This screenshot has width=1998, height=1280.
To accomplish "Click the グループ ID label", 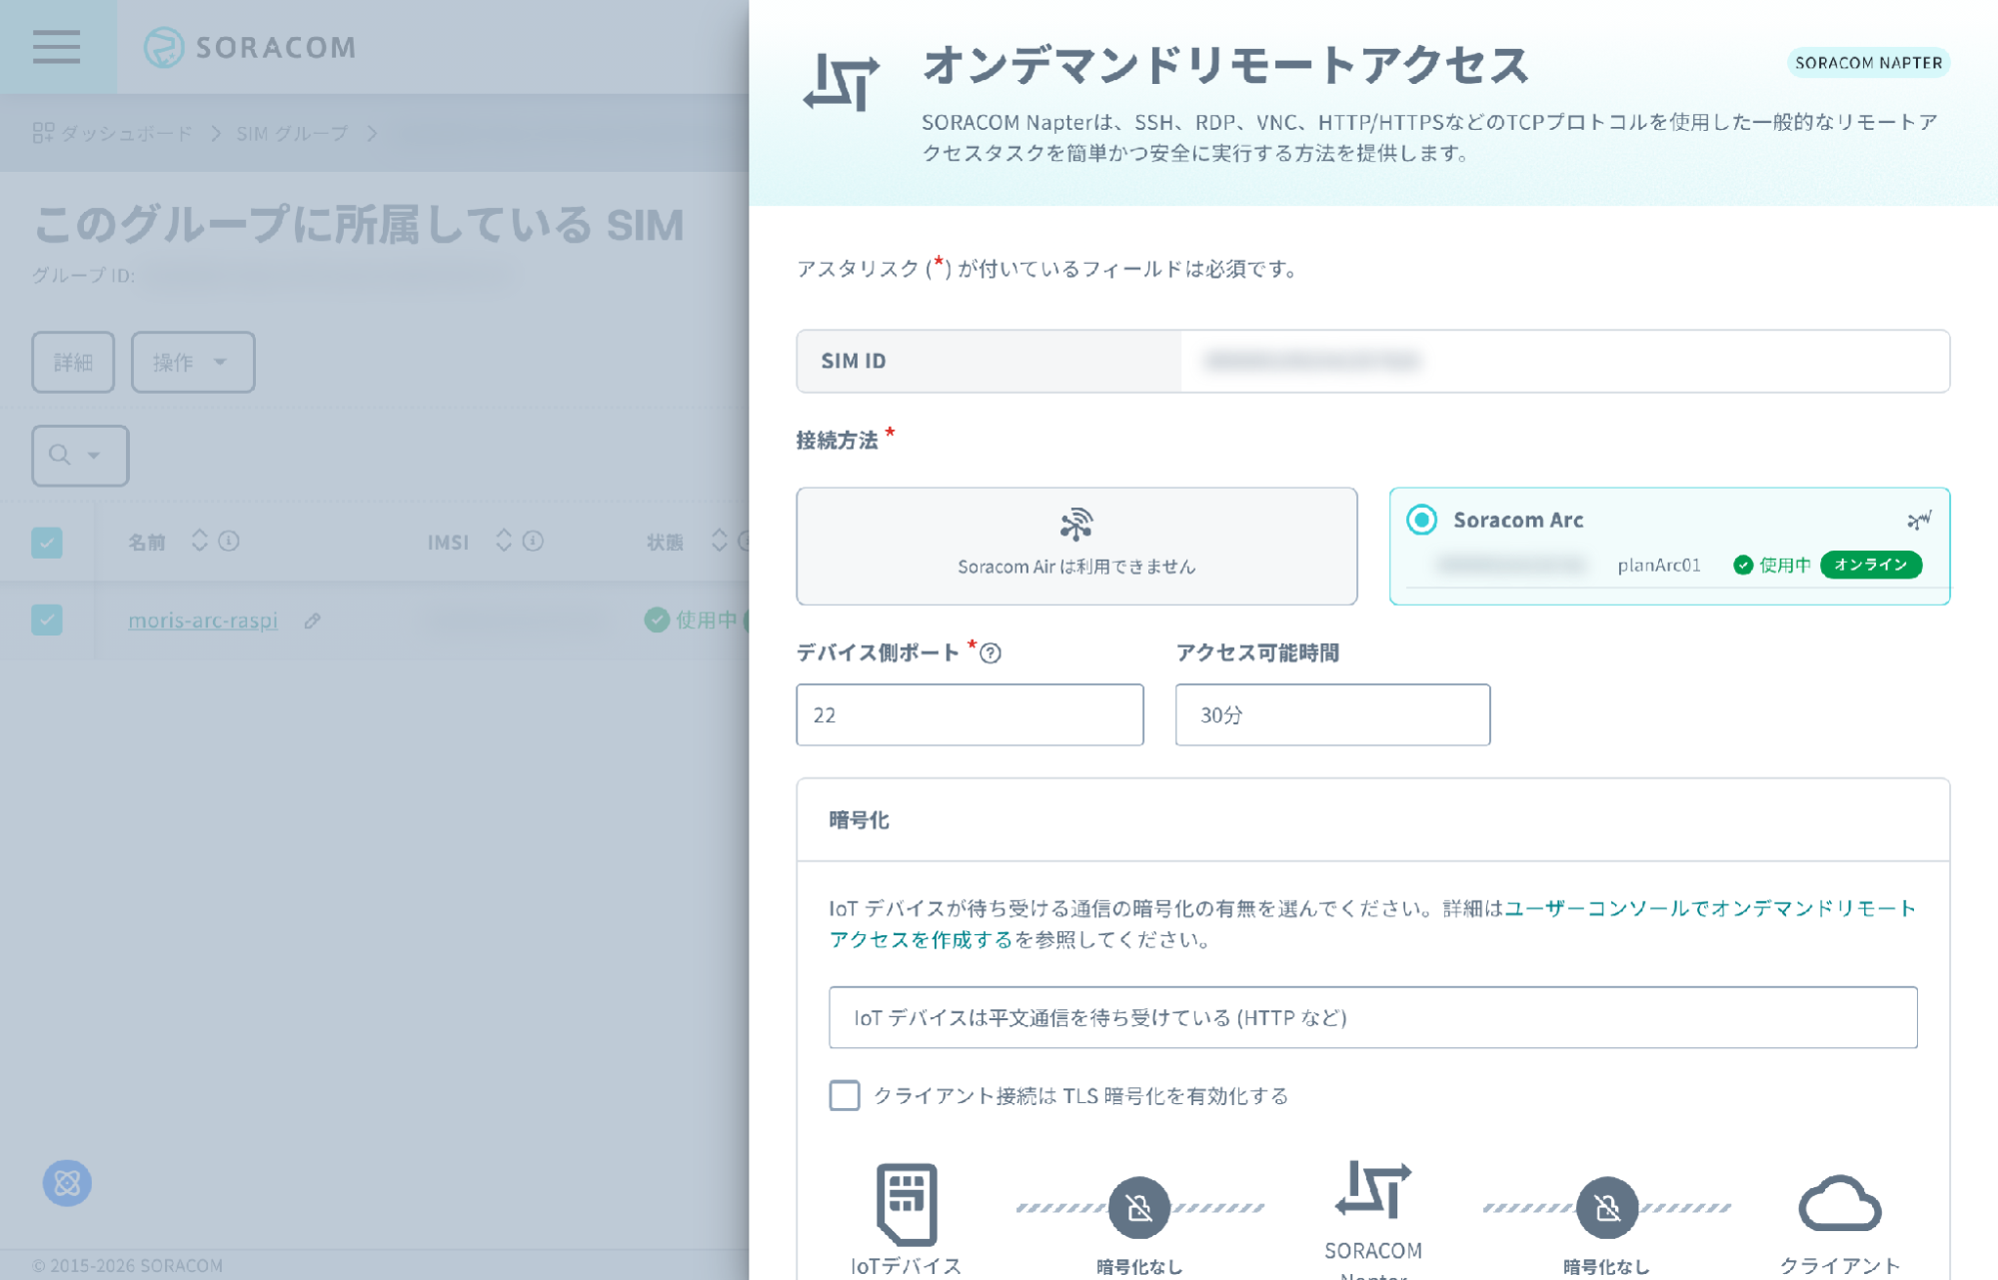I will (x=83, y=275).
